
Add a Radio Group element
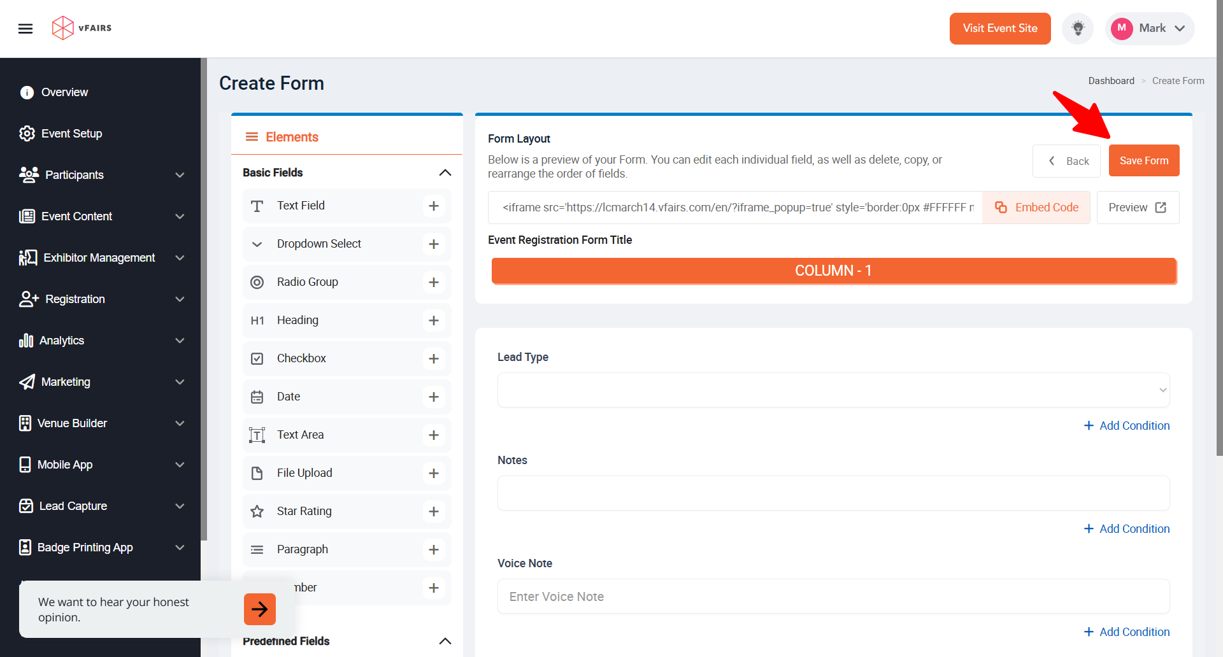click(x=434, y=282)
